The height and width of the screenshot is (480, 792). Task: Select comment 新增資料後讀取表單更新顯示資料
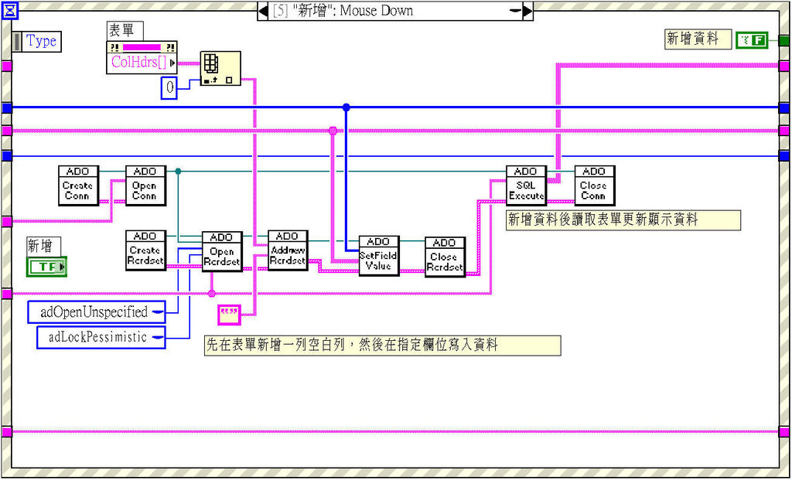pos(623,220)
